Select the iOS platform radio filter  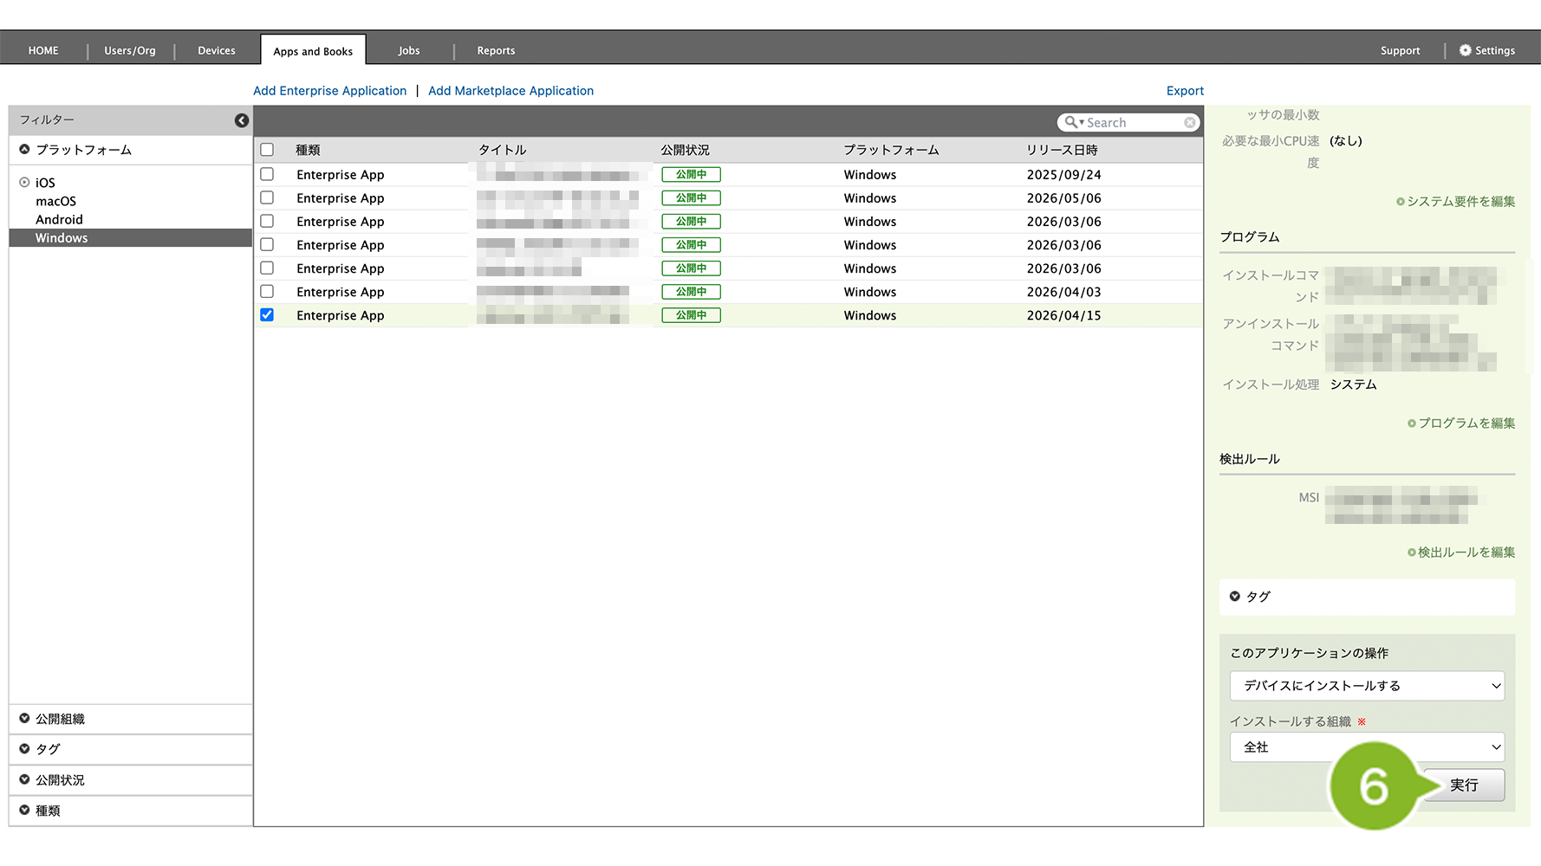point(24,182)
